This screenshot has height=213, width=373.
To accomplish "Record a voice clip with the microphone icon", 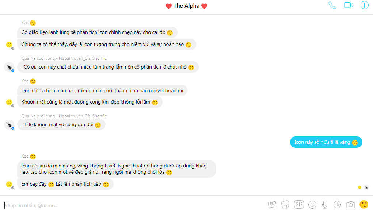I will 325,205.
